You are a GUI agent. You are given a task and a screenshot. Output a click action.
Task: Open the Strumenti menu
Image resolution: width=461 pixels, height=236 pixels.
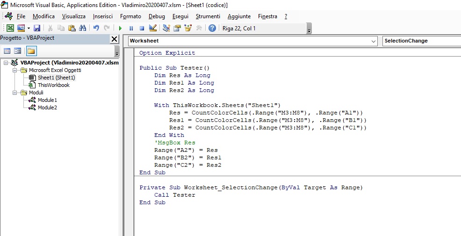pyautogui.click(x=208, y=16)
